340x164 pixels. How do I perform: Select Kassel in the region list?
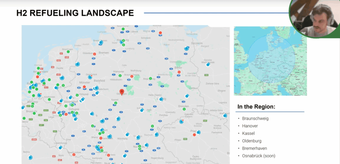(x=248, y=133)
